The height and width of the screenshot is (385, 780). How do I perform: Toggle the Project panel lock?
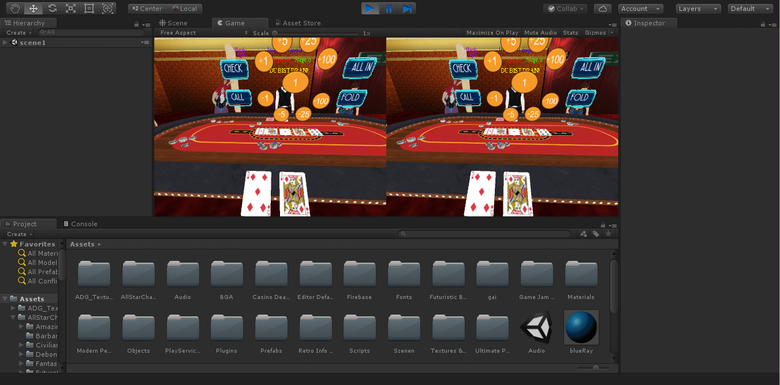(603, 225)
